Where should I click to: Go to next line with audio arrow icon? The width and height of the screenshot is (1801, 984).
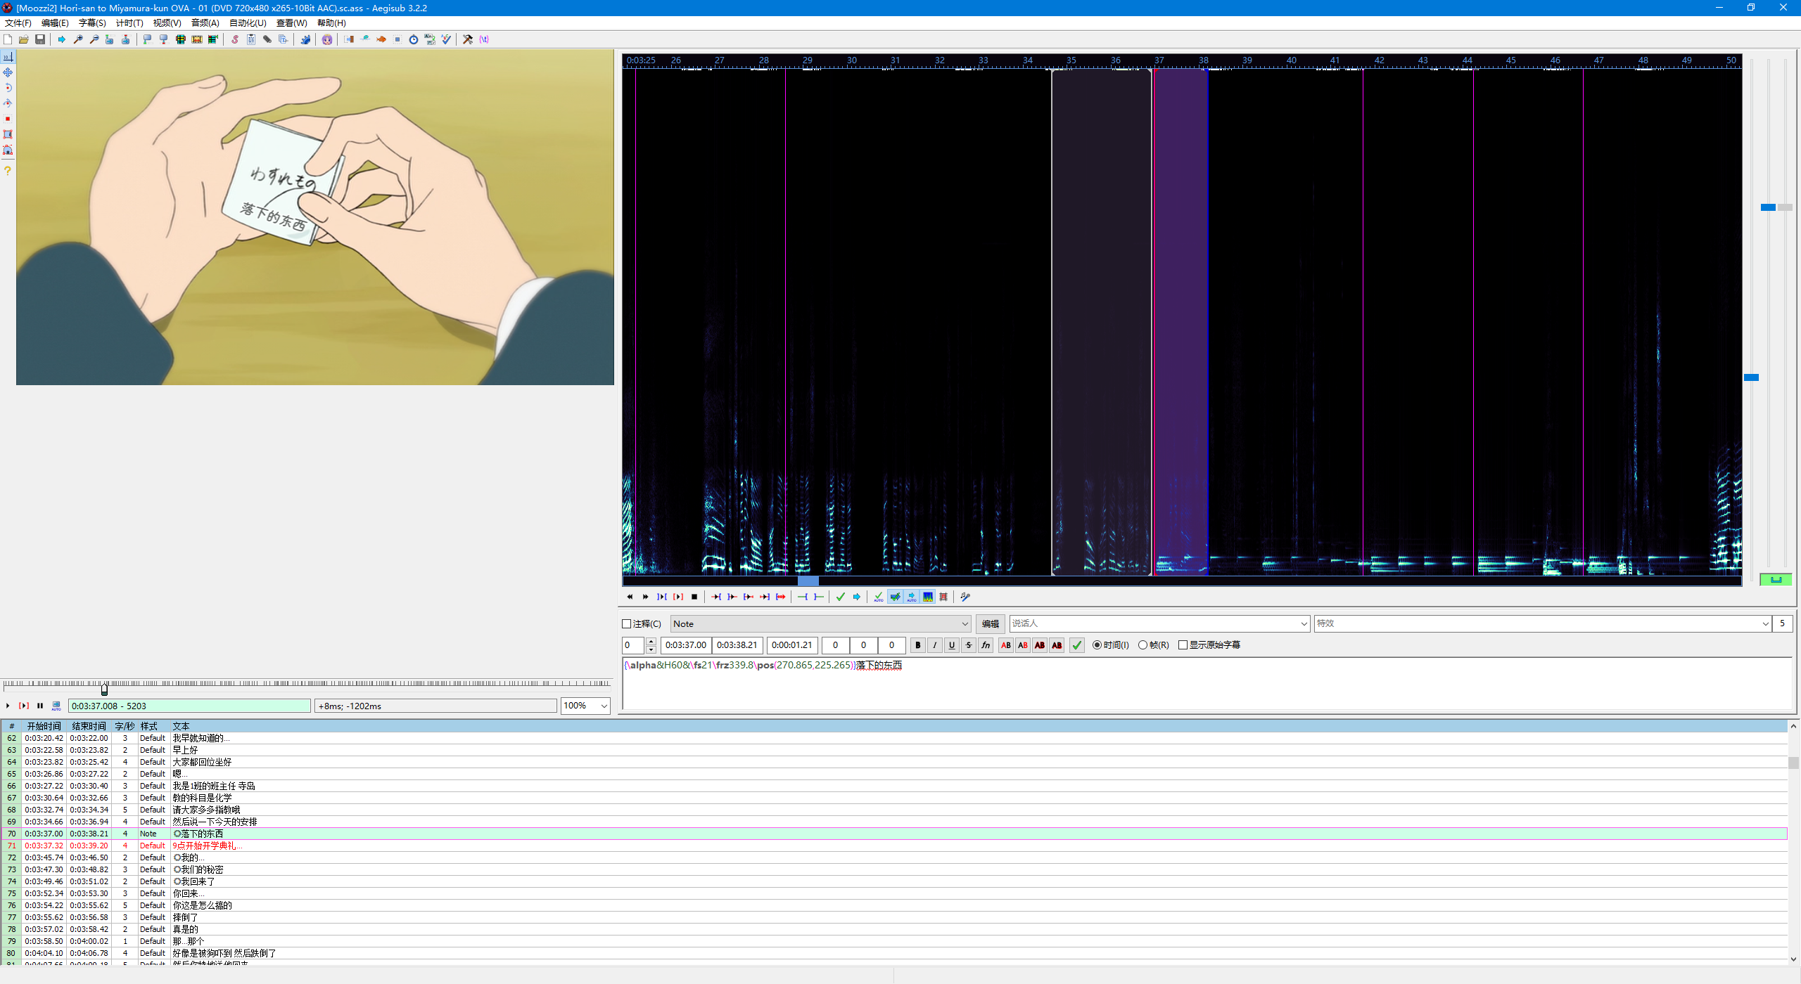(856, 597)
